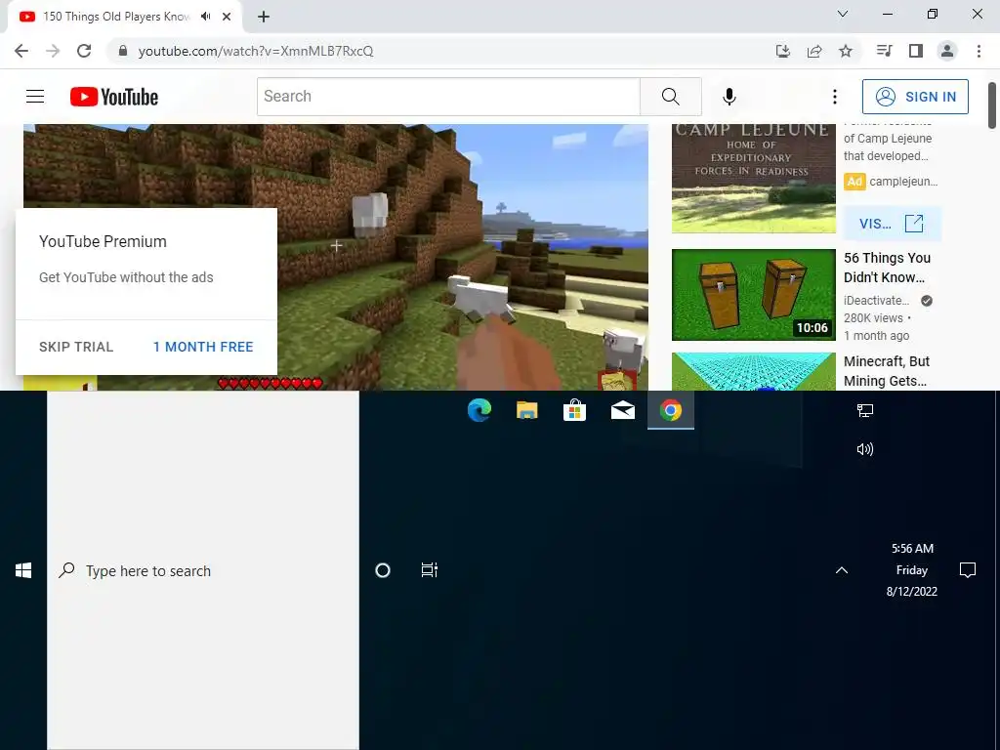This screenshot has height=750, width=1000.
Task: Click the 'Type here to search' box
Action: [x=203, y=570]
